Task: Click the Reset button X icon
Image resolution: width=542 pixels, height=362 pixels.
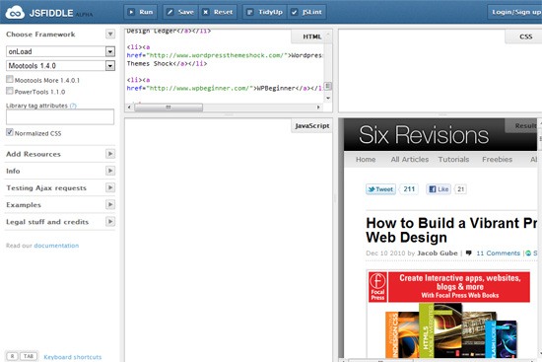Action: 205,12
